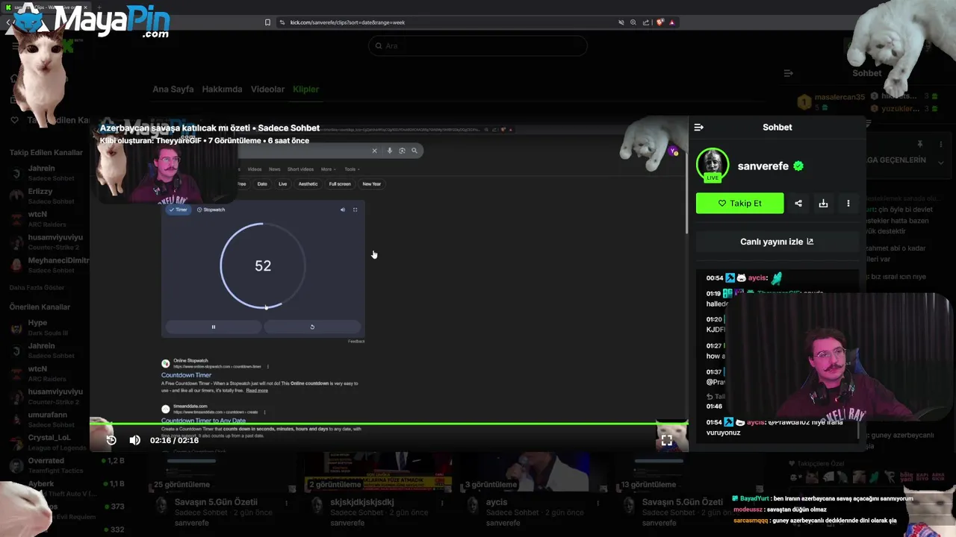This screenshot has width=956, height=537.
Task: Expand timer widget to full screen
Action: click(x=355, y=210)
